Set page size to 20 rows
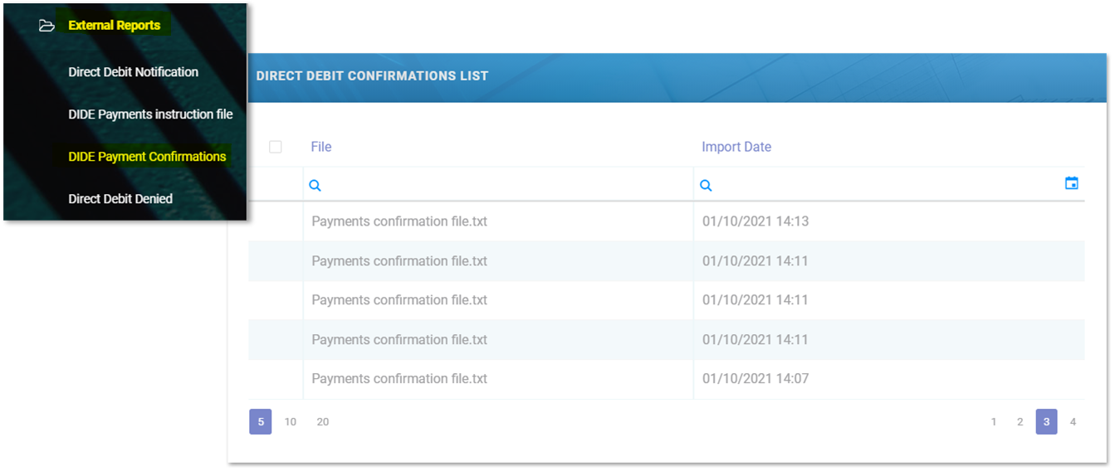 tap(323, 422)
